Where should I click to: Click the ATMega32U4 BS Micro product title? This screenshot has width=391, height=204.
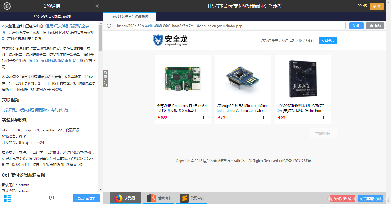click(x=242, y=108)
